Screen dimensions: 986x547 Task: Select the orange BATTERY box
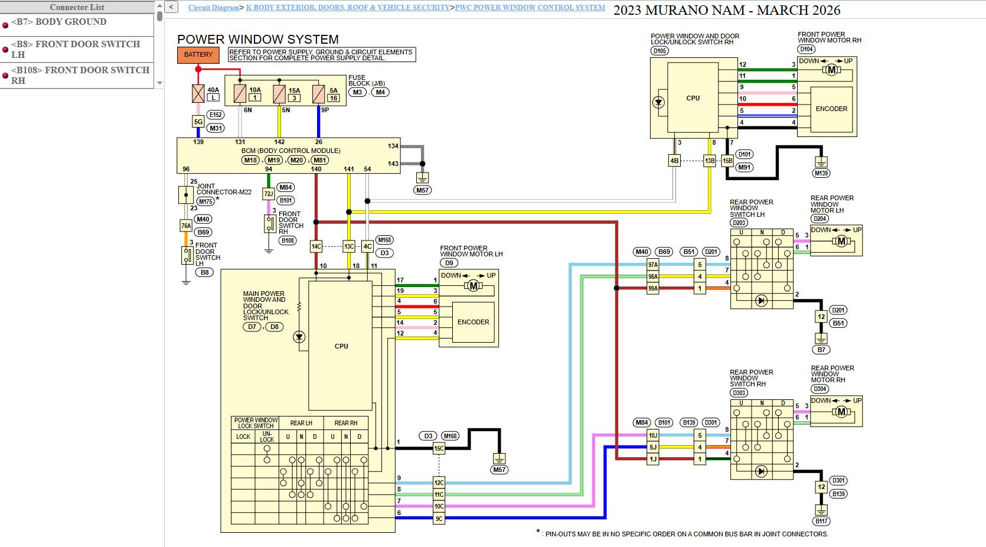point(198,55)
